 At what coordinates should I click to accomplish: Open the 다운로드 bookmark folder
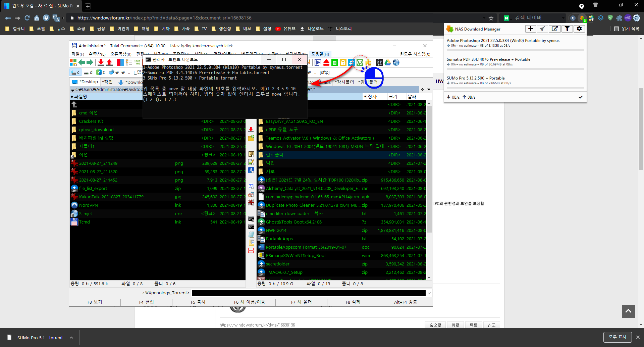pyautogui.click(x=312, y=29)
